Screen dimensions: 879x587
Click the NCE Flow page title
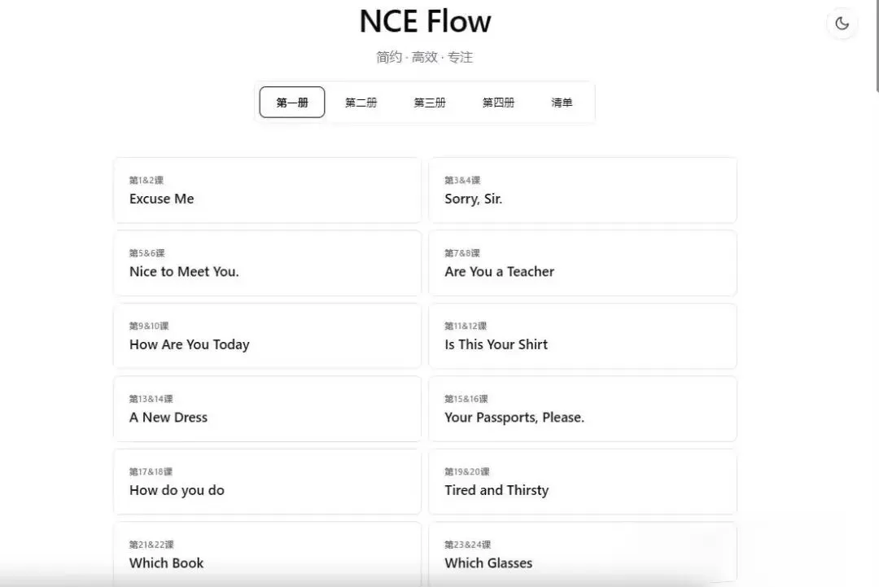pos(425,21)
